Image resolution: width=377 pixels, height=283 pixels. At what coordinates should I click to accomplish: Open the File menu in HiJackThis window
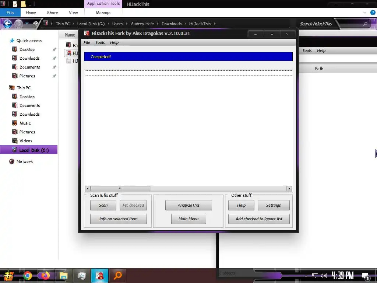(87, 42)
